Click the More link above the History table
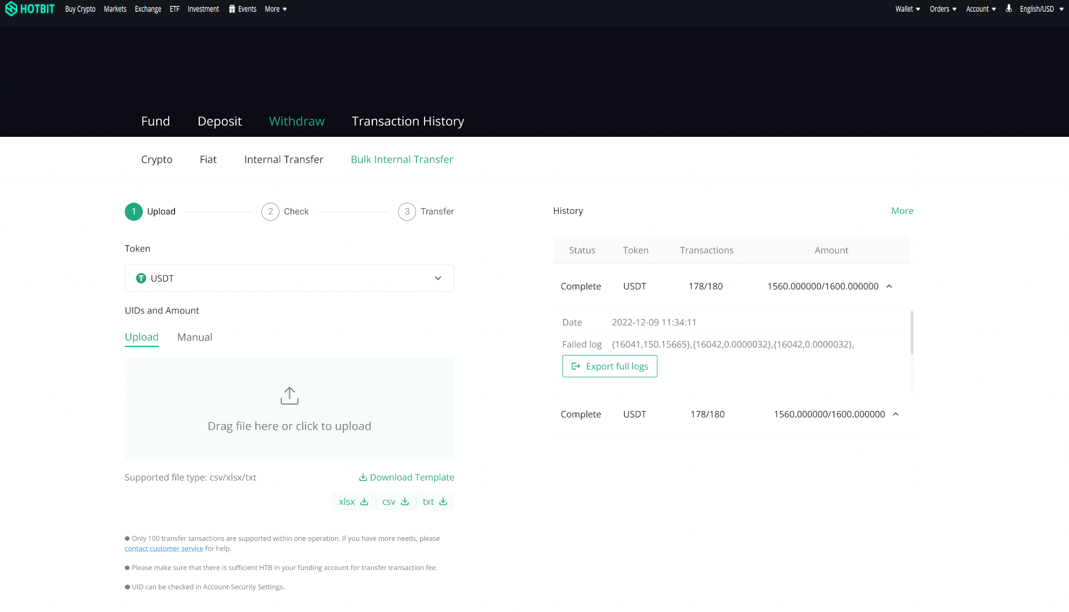The height and width of the screenshot is (612, 1069). (x=902, y=211)
